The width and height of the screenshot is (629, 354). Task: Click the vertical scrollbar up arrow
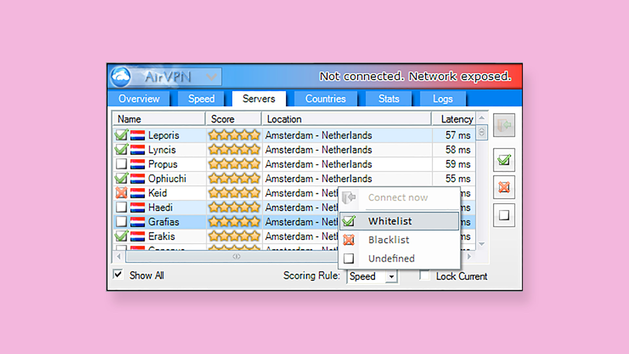(482, 118)
